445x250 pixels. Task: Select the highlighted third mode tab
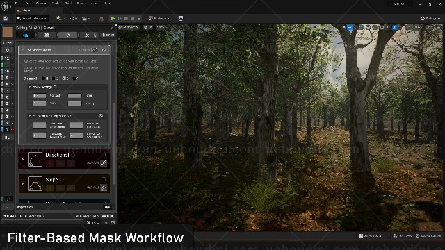(68, 35)
